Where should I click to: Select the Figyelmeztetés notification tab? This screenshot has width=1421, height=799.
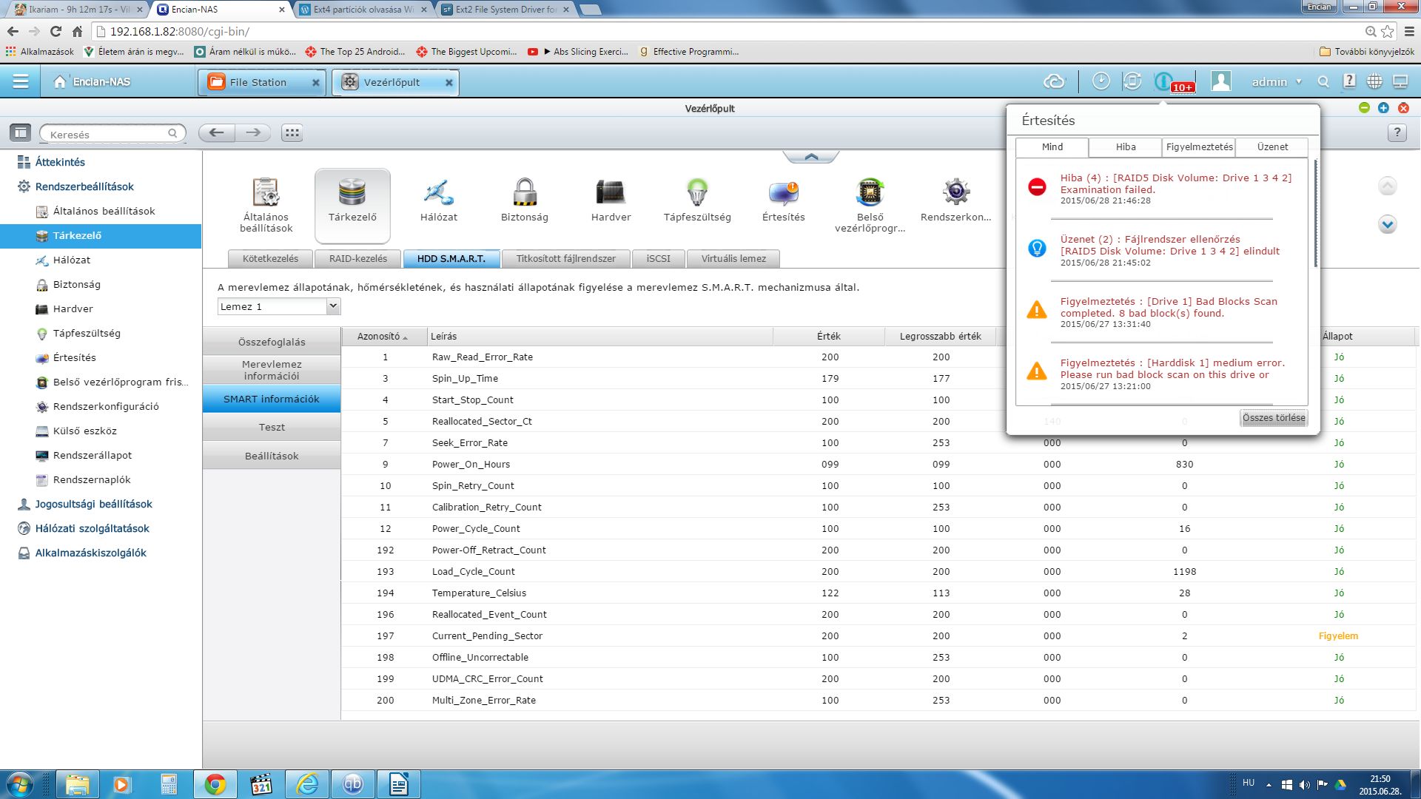pyautogui.click(x=1199, y=146)
